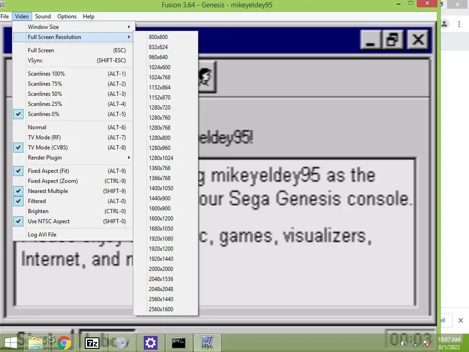The width and height of the screenshot is (469, 352).
Task: Enable Scanlines 100%
Action: coord(73,74)
